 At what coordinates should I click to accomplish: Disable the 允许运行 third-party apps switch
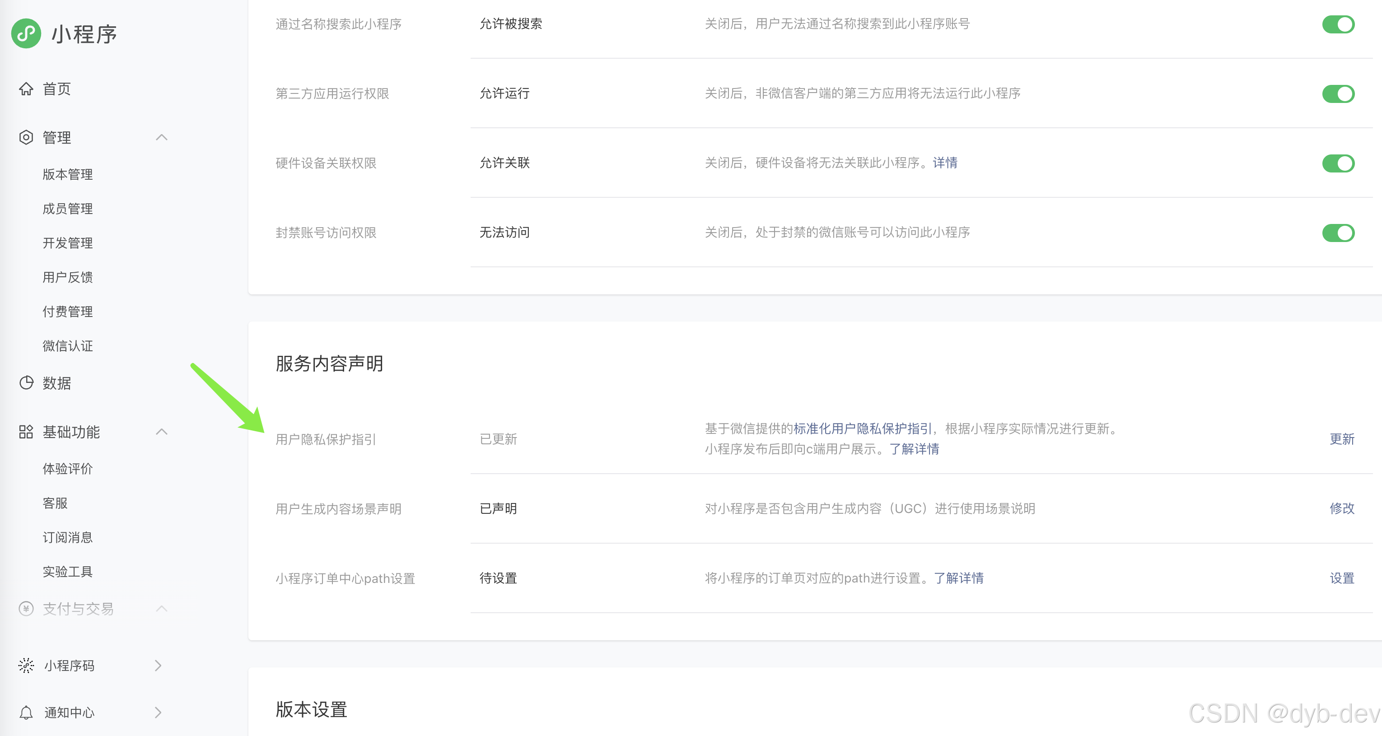(1338, 94)
